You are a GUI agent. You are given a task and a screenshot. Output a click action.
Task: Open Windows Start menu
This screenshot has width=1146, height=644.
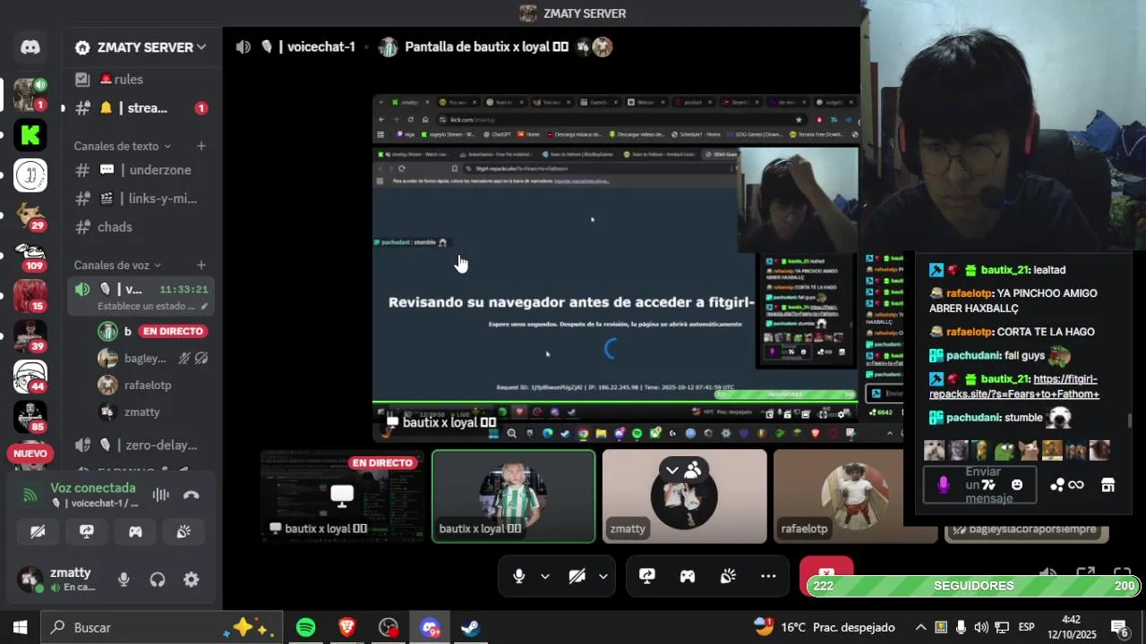point(20,628)
